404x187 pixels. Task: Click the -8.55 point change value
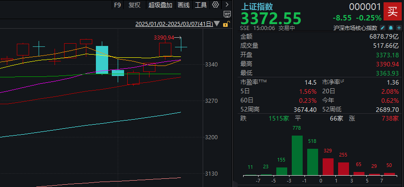point(342,18)
